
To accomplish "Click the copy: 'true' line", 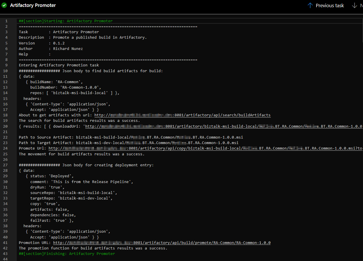I will (45, 204).
